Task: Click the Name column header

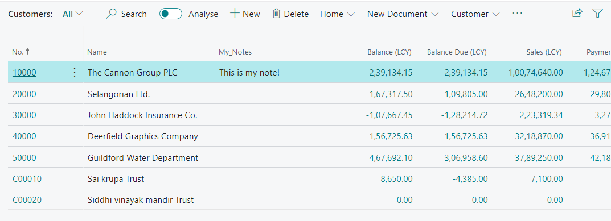Action: click(97, 52)
